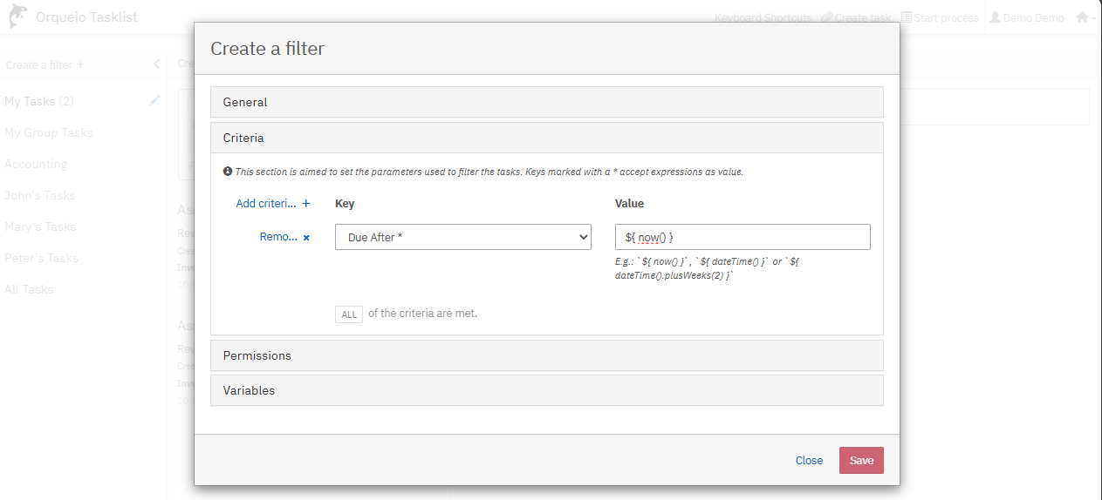
Task: Click the x icon to remove criterion
Action: click(x=306, y=237)
